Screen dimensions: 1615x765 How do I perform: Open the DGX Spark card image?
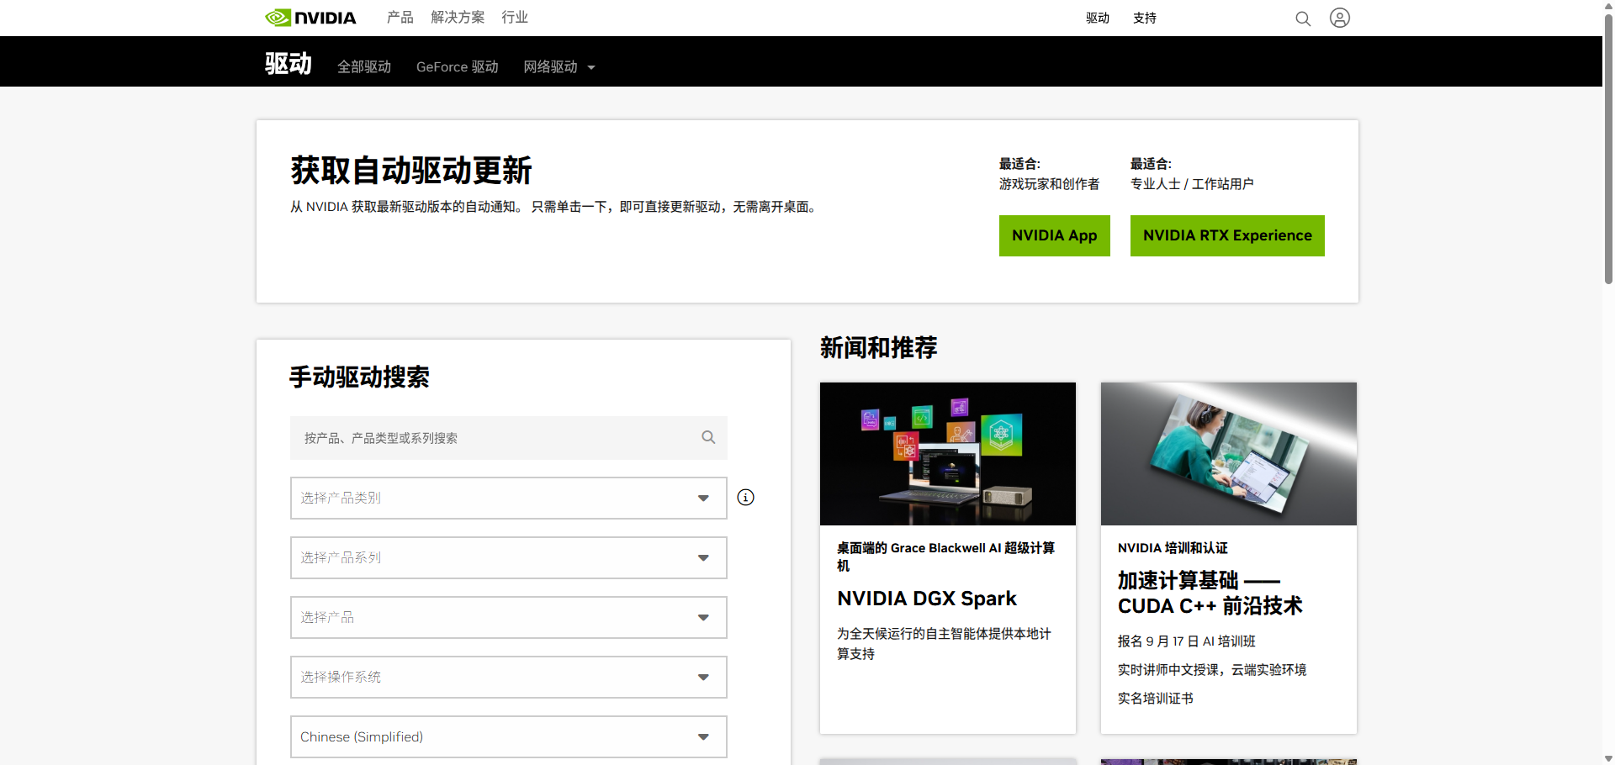click(948, 454)
